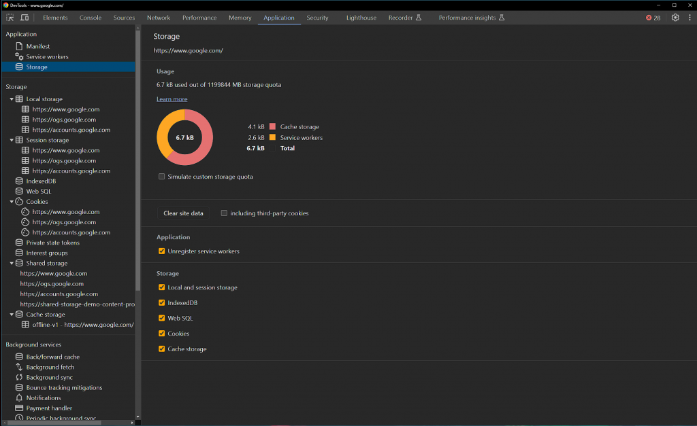Switch to the Console tab

91,18
